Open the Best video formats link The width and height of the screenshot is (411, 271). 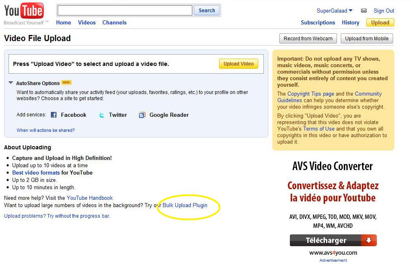(36, 173)
